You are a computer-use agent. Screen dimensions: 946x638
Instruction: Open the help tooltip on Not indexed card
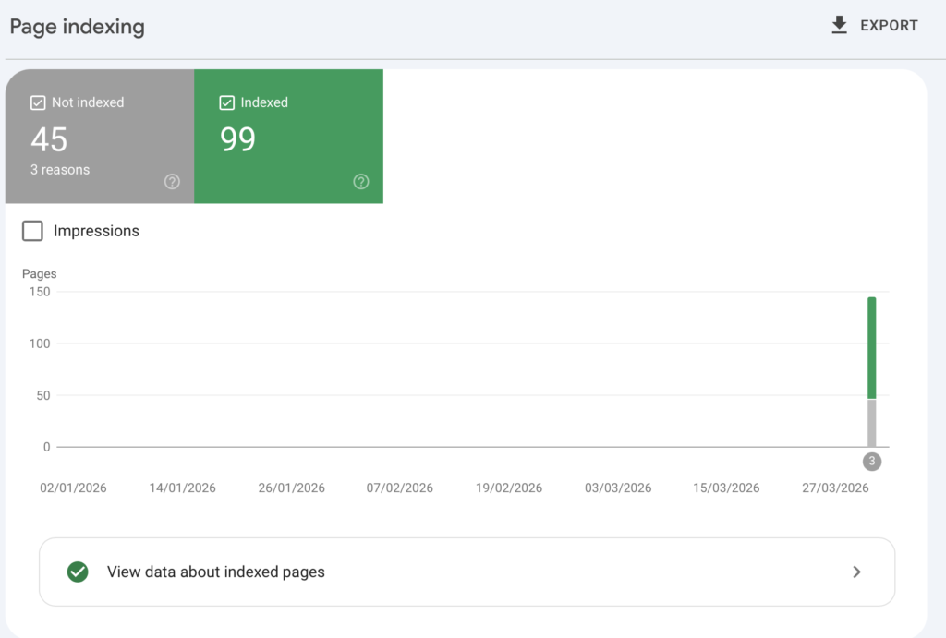[172, 182]
